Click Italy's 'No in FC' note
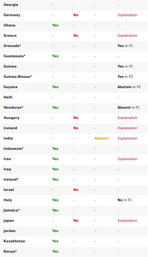 point(125,200)
